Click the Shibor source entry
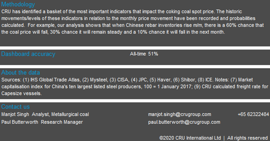This screenshot has height=141, width=270. pos(189,80)
